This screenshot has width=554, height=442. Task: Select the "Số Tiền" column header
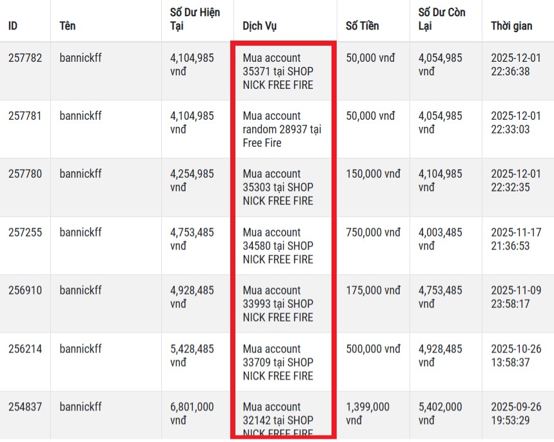[x=362, y=26]
